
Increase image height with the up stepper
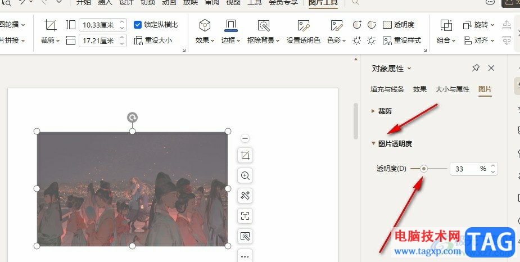click(x=122, y=22)
